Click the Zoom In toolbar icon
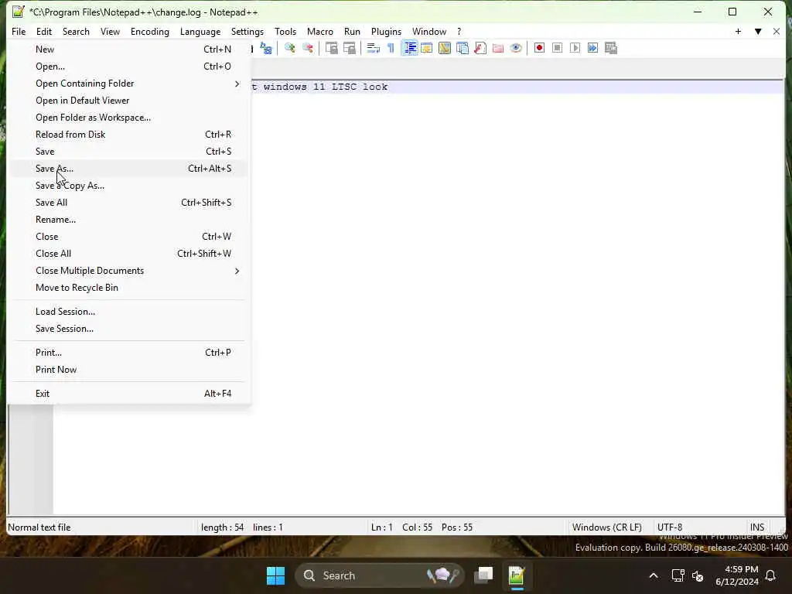 point(290,48)
